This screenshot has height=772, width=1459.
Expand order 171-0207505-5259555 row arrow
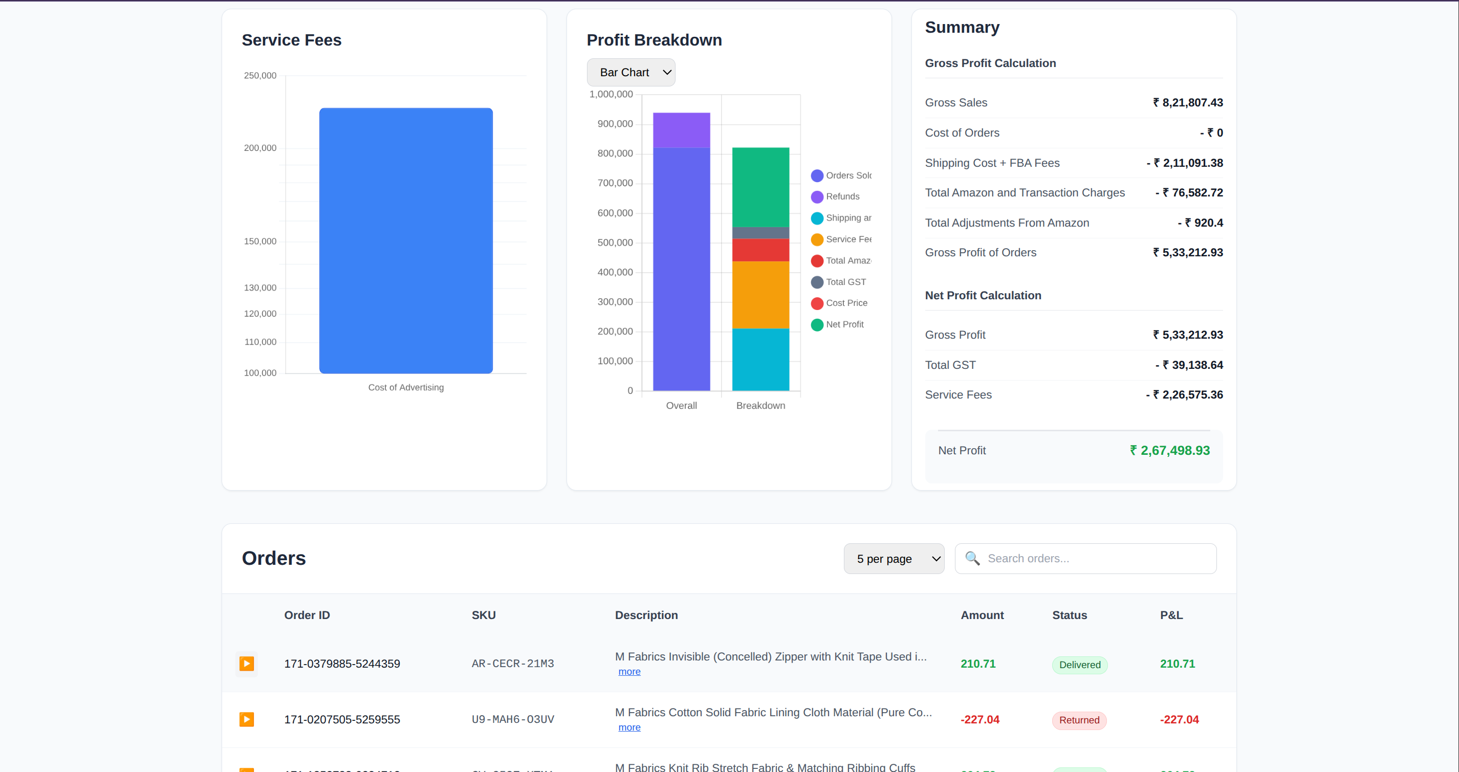(246, 719)
